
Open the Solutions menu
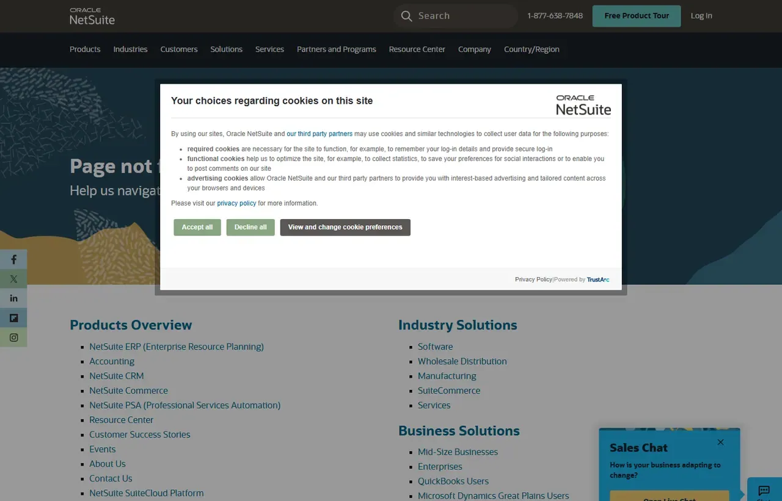point(226,49)
